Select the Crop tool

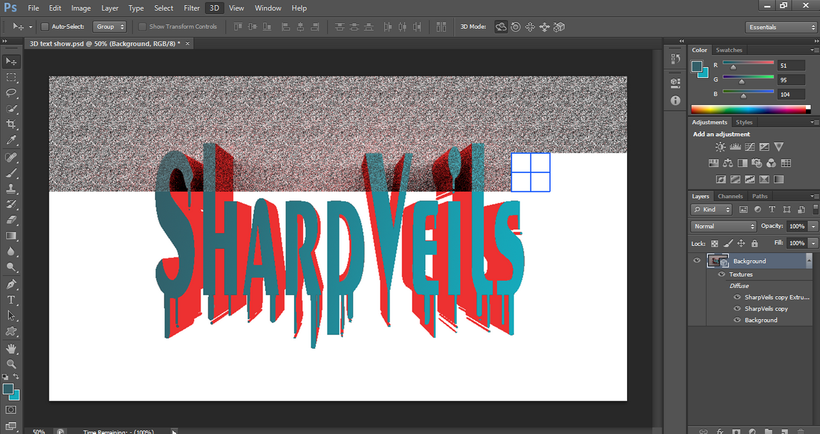coord(12,124)
